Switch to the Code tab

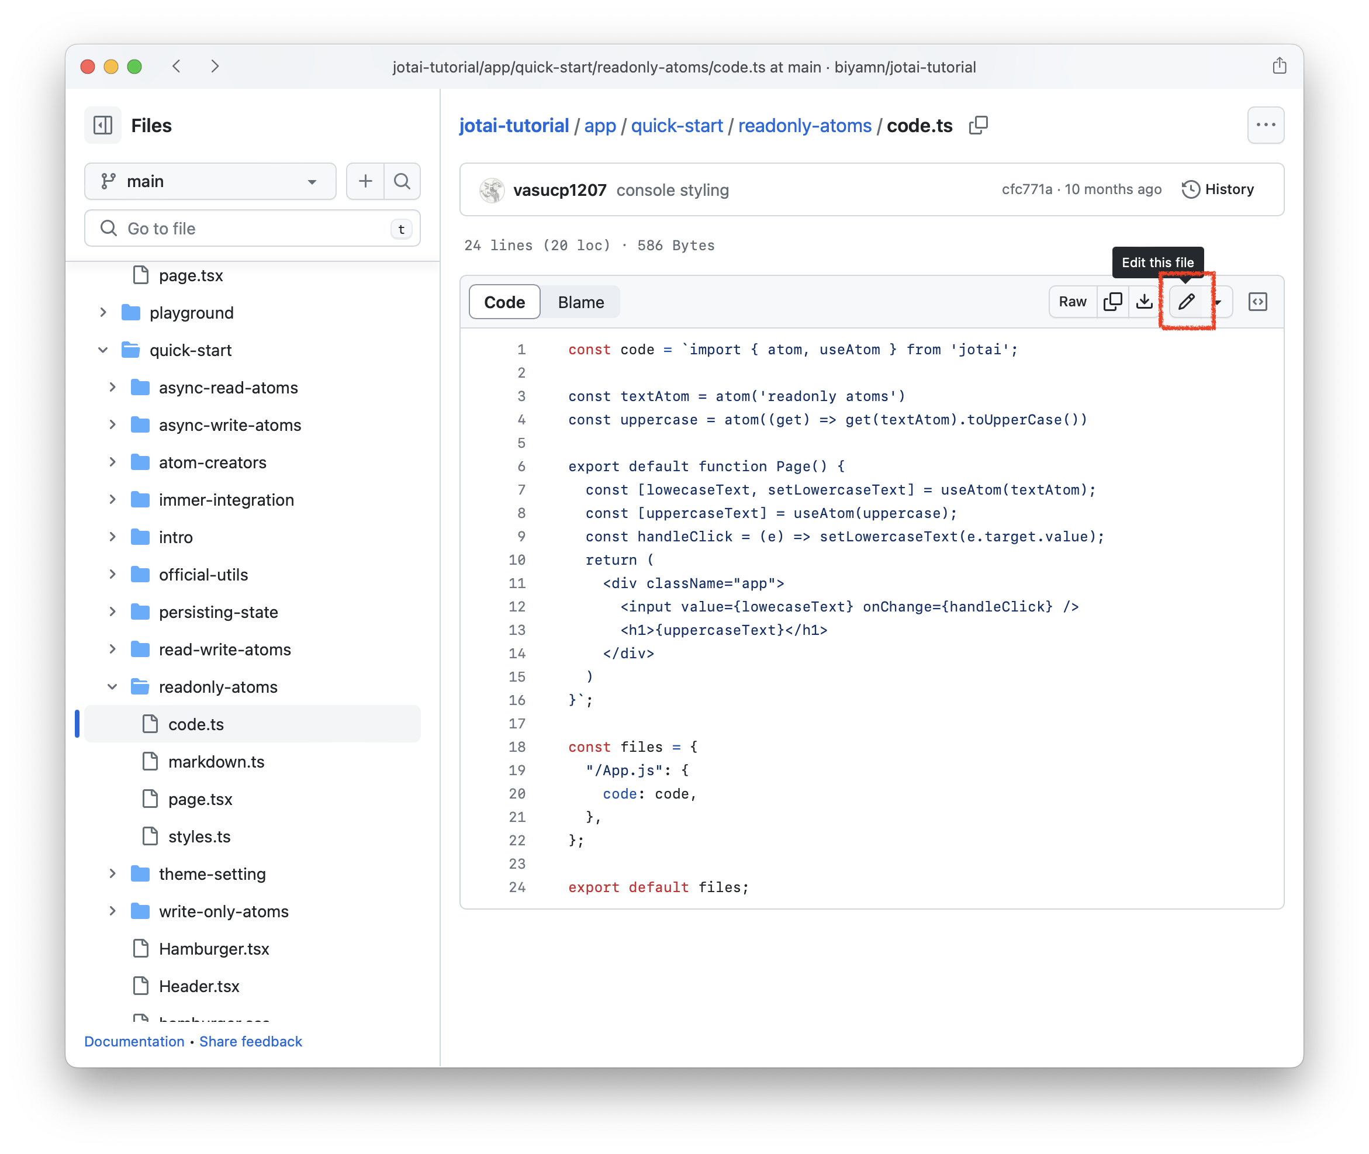click(504, 302)
